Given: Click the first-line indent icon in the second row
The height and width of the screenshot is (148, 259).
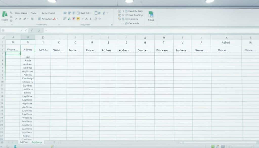Looking at the screenshot, I should [65, 19].
